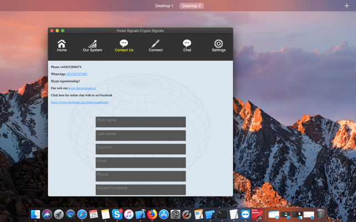Click the Skype/Facebook input field
The width and height of the screenshot is (356, 222).
141,189
